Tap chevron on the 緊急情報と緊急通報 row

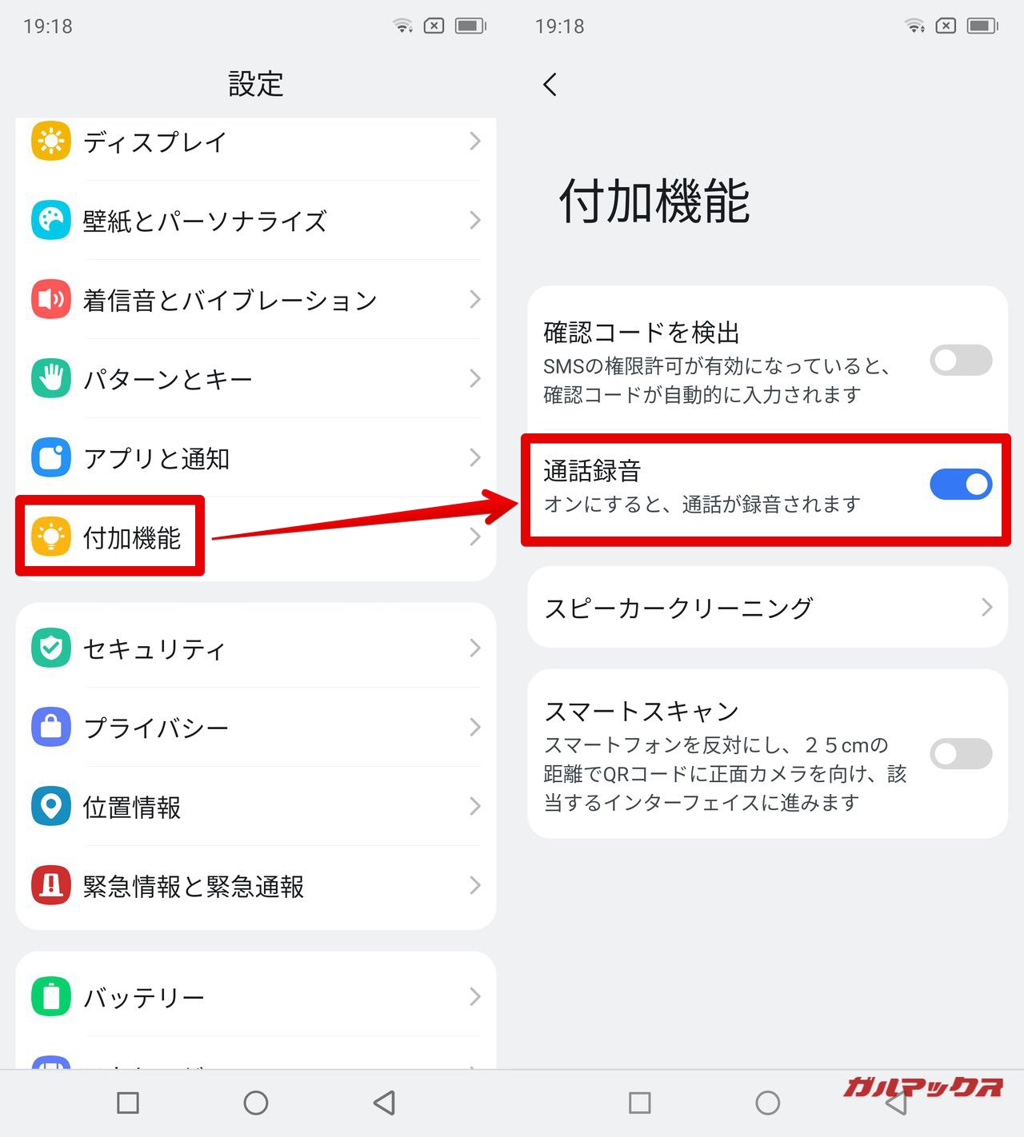475,885
